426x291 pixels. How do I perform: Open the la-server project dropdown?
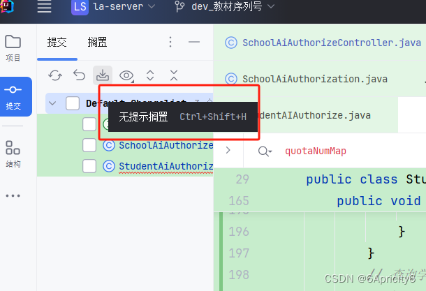tap(124, 6)
